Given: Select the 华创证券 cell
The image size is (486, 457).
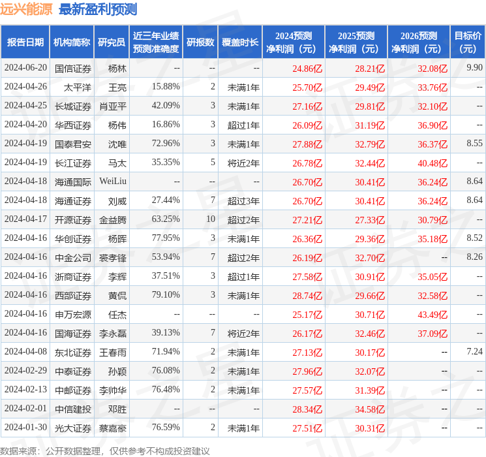Looking at the screenshot, I should tap(73, 239).
